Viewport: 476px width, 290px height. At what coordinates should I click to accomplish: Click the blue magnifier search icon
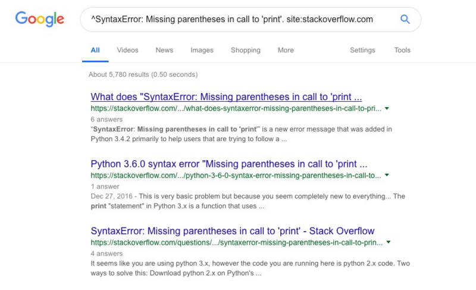point(405,20)
